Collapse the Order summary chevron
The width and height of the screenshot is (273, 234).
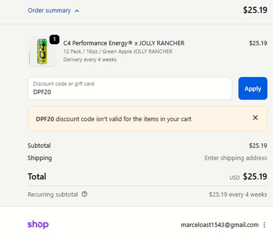click(77, 11)
